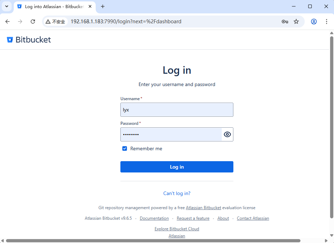Viewport: 334px width, 243px height.
Task: Click the Enter your username and password text
Action: [x=177, y=85]
